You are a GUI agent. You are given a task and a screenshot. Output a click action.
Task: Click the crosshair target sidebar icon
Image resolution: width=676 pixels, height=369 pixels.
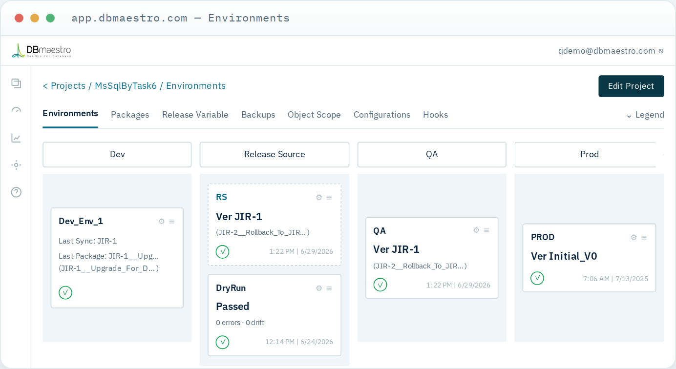pos(16,165)
